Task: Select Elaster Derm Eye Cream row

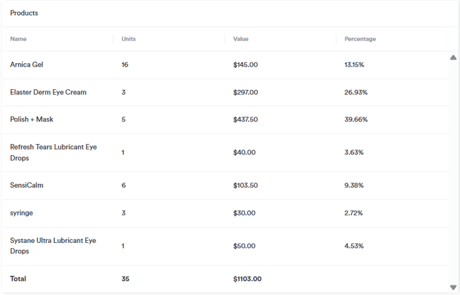Action: (x=48, y=92)
